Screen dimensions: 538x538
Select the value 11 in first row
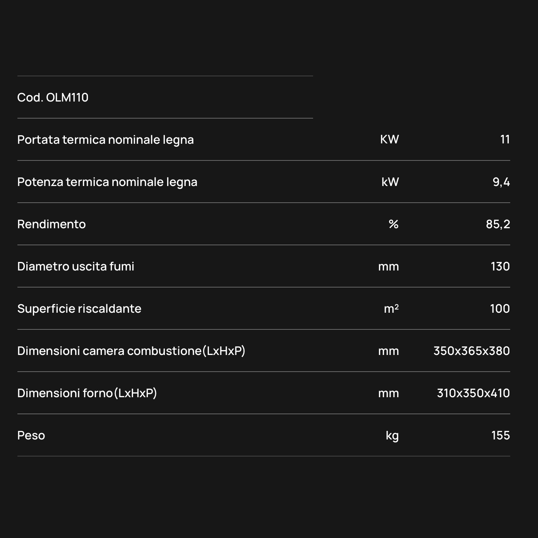coord(505,139)
